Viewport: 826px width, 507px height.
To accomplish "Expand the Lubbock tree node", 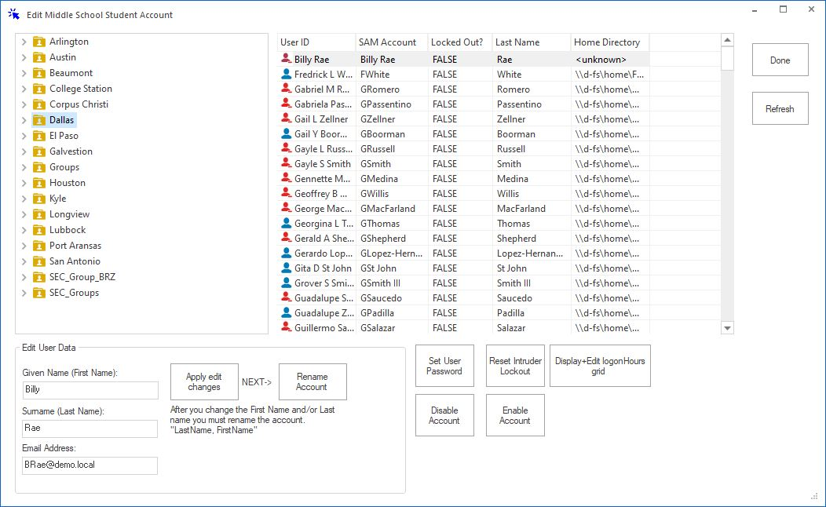I will 24,230.
